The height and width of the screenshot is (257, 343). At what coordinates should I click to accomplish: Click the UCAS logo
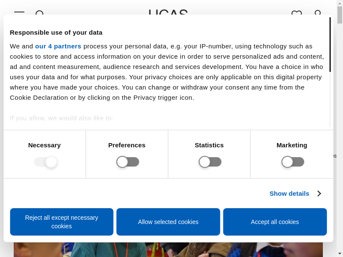[168, 12]
